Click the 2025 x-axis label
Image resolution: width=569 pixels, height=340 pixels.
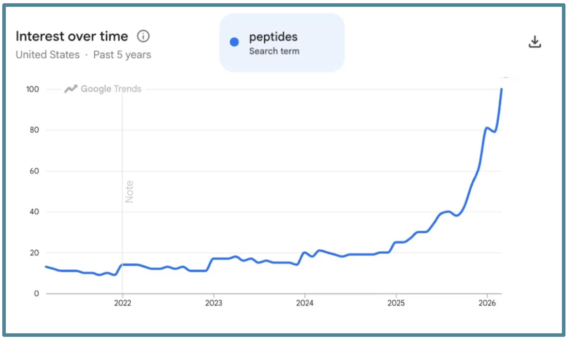(396, 303)
